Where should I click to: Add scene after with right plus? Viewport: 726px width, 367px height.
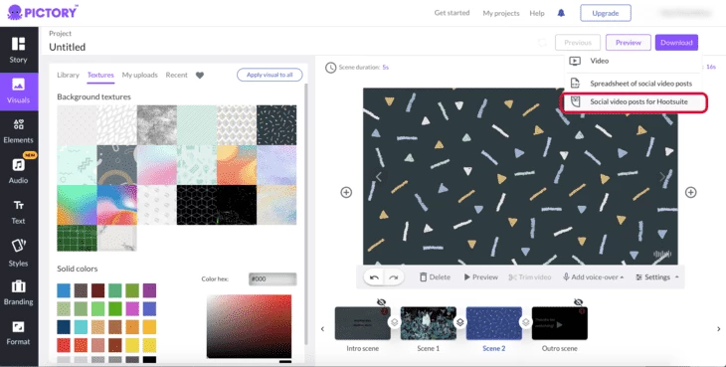coord(691,192)
